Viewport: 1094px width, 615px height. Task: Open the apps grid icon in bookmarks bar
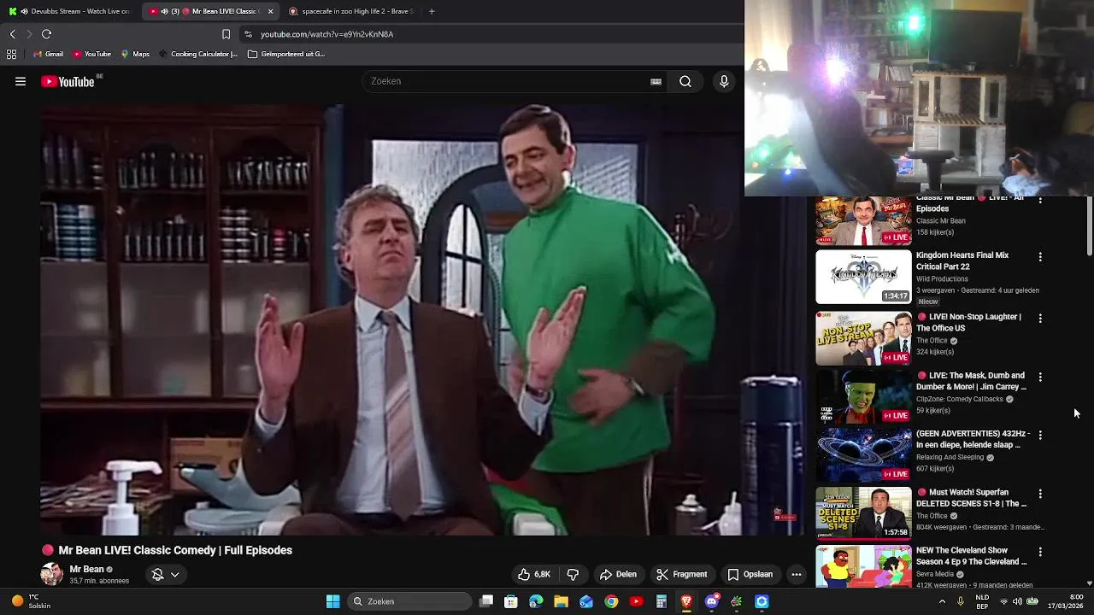[x=11, y=54]
